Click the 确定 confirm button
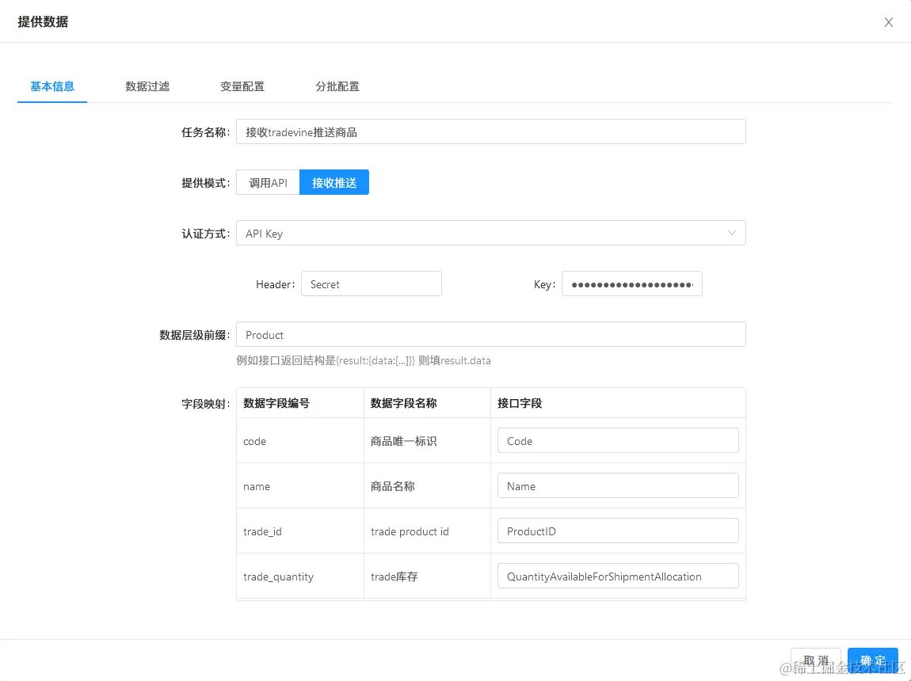911x681 pixels. [x=873, y=660]
